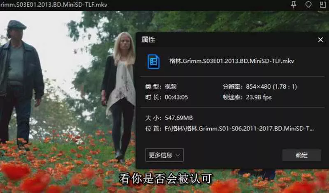Click the 视频 type value

[170, 87]
